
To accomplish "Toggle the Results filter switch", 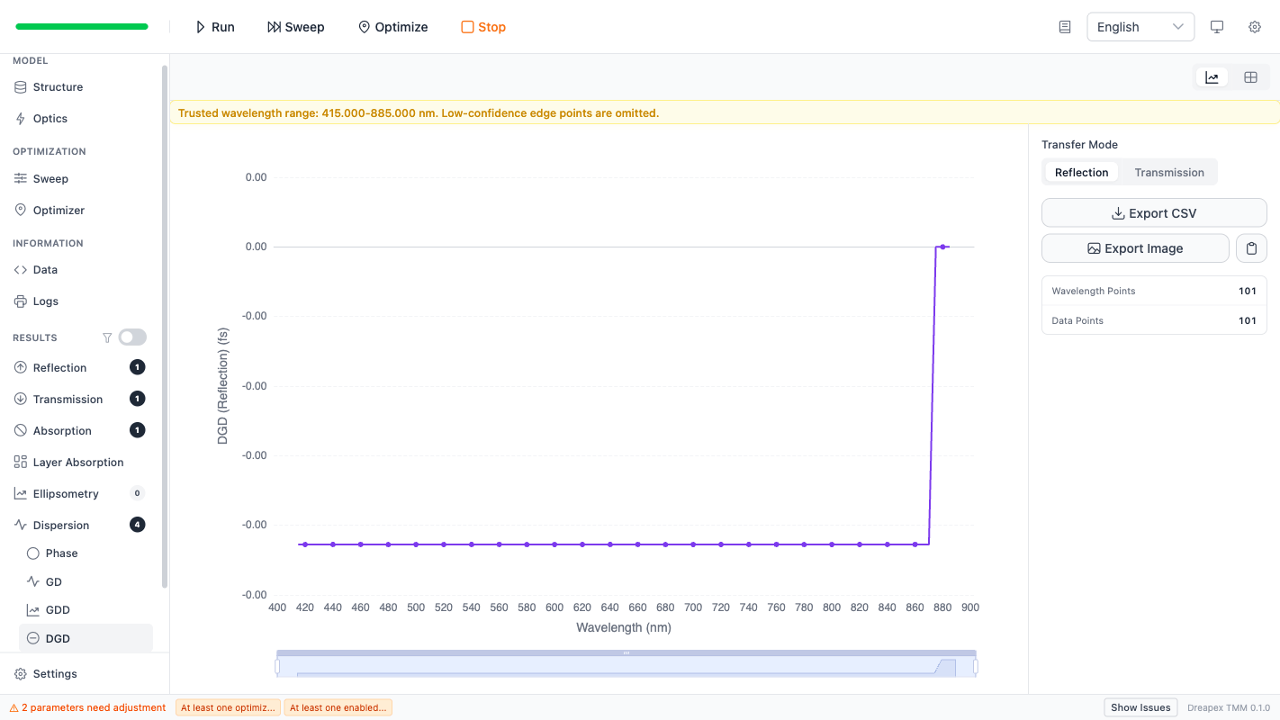I will coord(131,337).
